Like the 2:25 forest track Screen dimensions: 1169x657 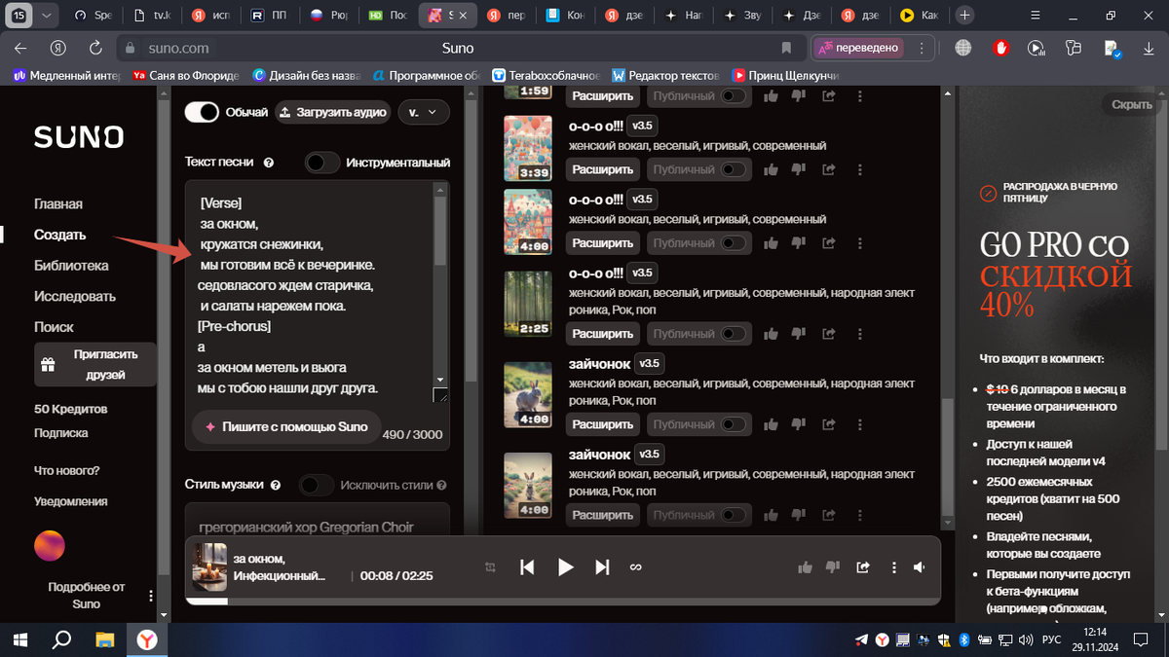pos(772,334)
